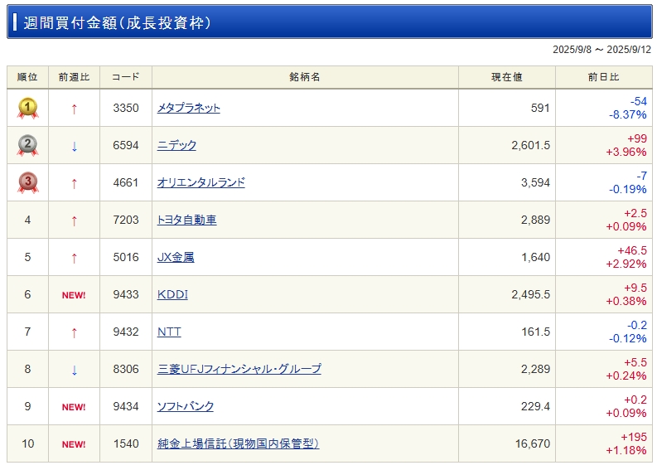Click the current price 2,289
This screenshot has height=470, width=657.
click(x=535, y=370)
